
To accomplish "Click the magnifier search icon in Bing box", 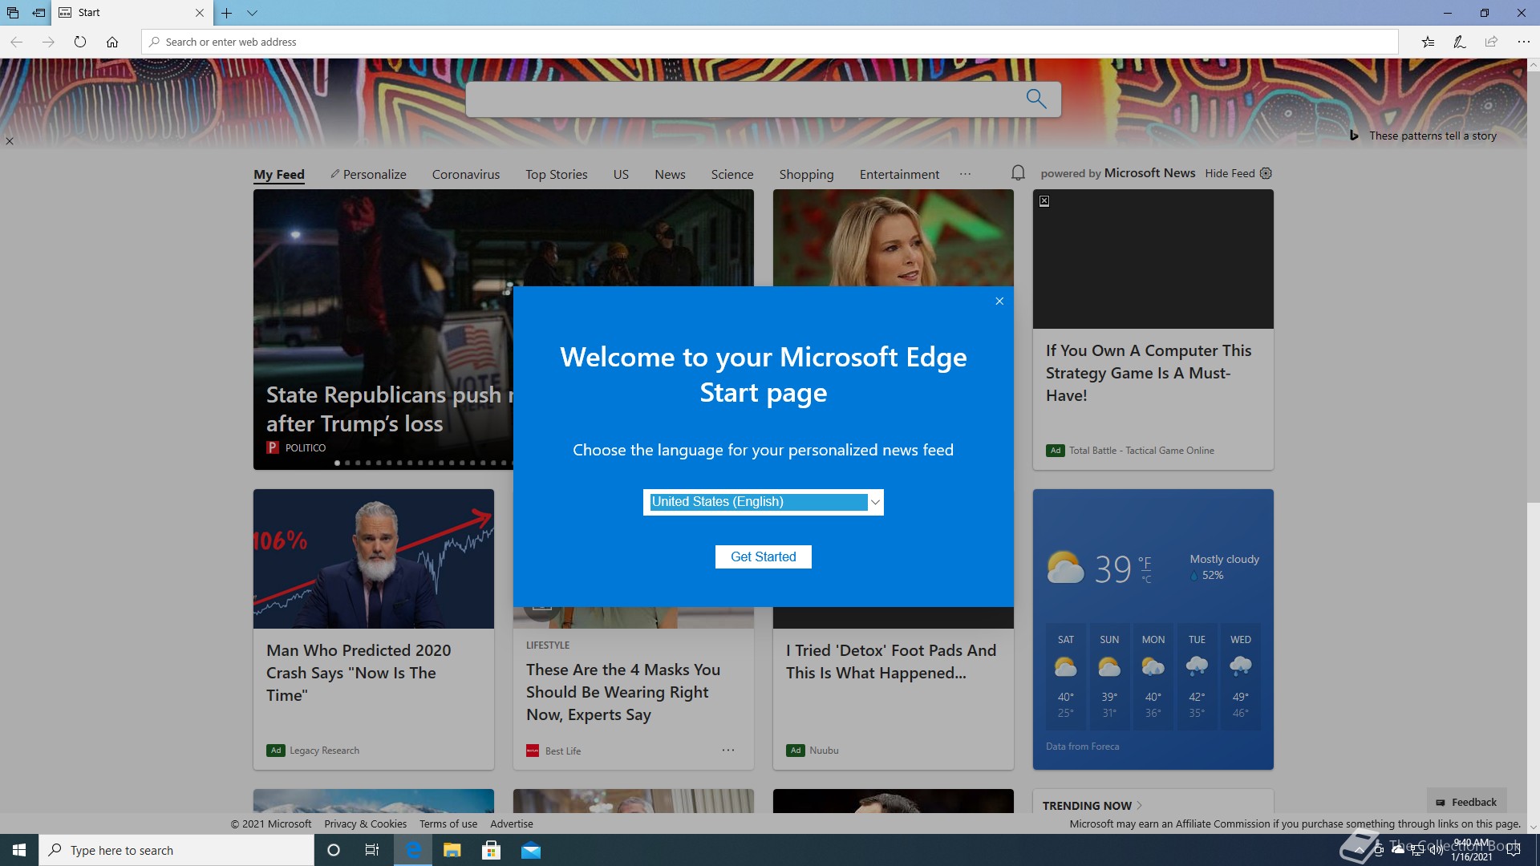I will click(1036, 99).
